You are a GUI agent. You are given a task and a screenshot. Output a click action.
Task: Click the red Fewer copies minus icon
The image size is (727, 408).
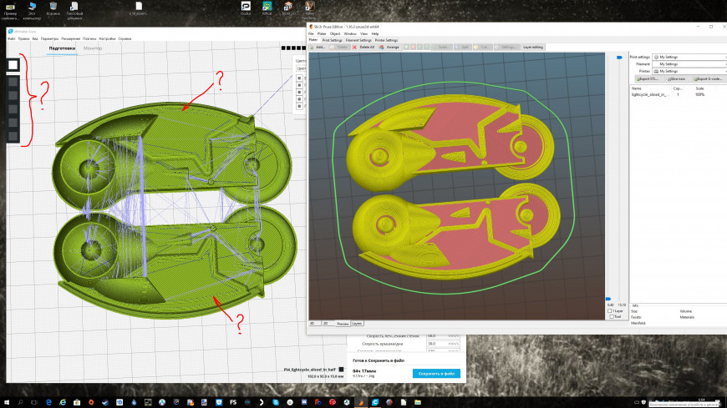click(413, 48)
